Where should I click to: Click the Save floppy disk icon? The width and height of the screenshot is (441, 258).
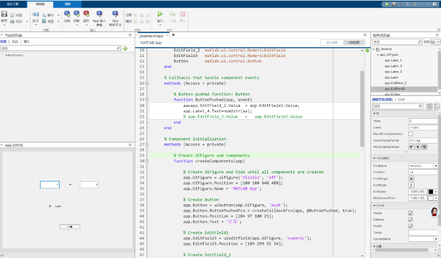click(4, 14)
